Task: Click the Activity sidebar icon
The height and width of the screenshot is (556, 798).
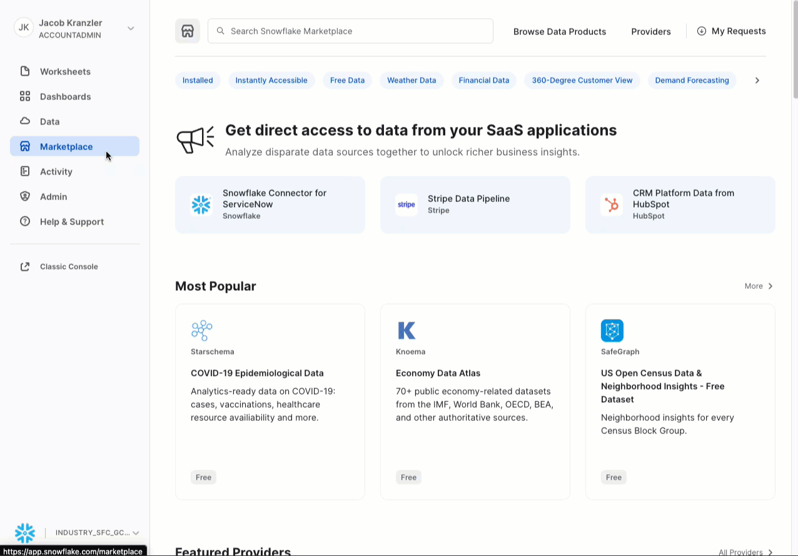Action: [25, 171]
